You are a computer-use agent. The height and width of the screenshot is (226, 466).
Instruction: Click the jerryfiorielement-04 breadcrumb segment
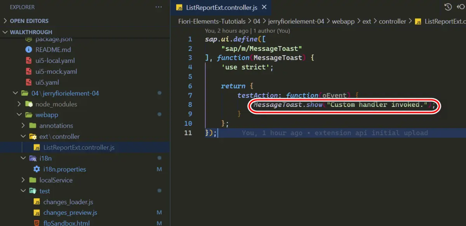(x=296, y=21)
